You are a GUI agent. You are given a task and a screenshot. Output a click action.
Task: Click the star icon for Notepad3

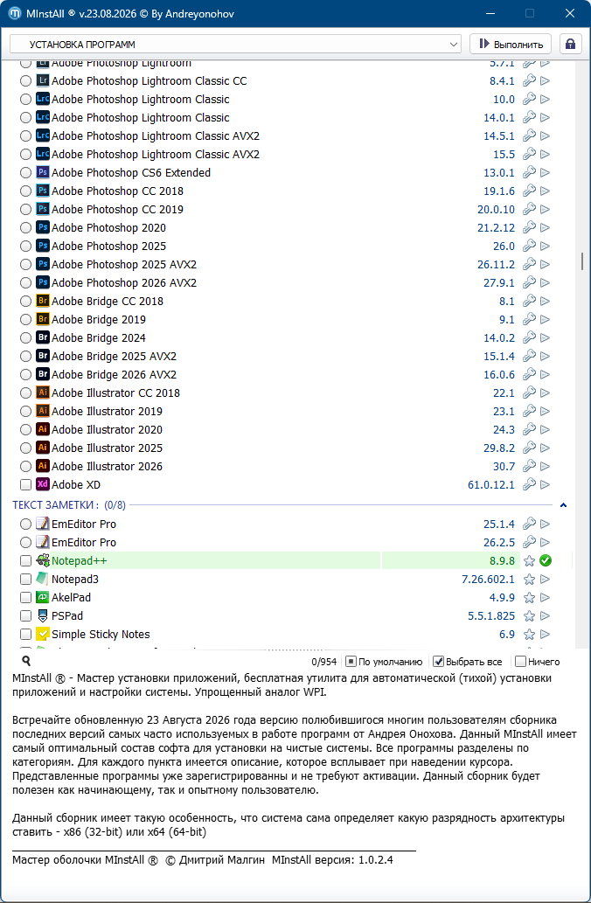point(530,580)
